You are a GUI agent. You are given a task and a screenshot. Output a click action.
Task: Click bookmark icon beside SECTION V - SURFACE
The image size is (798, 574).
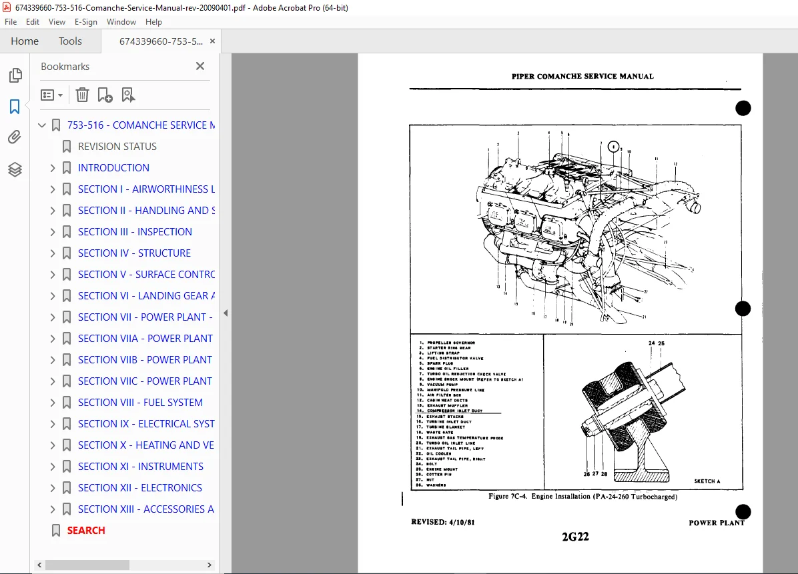[67, 275]
